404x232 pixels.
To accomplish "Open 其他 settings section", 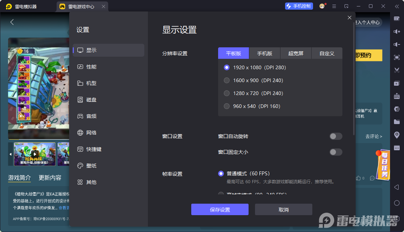I will [109, 182].
